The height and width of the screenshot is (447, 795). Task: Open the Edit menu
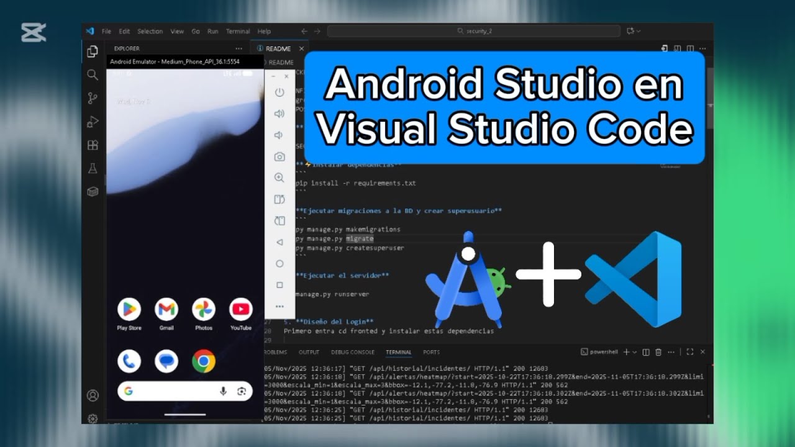tap(124, 31)
